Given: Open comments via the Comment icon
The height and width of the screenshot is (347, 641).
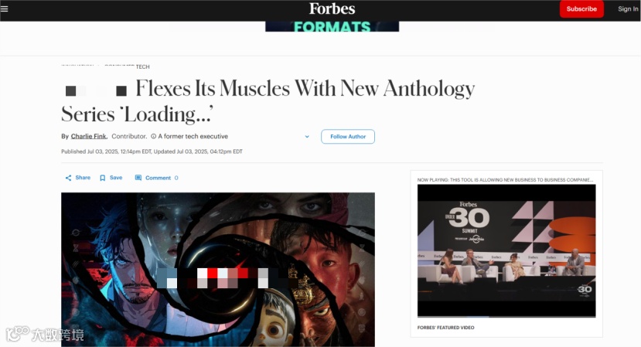Looking at the screenshot, I should [x=138, y=178].
